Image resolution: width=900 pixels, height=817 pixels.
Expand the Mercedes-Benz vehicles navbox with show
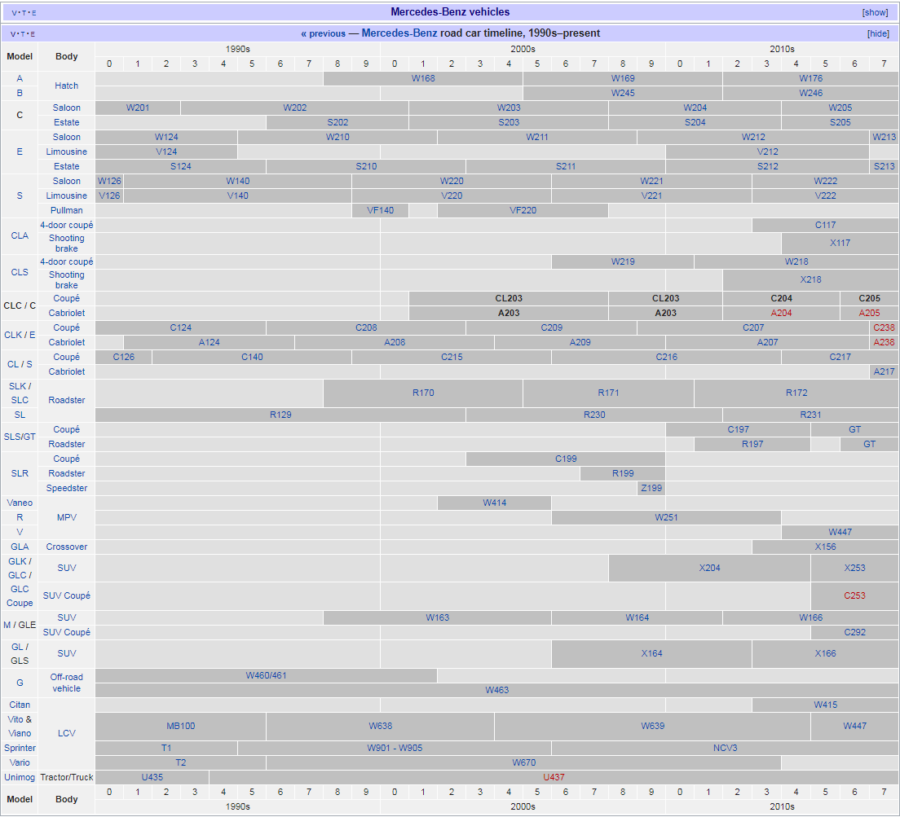[875, 12]
